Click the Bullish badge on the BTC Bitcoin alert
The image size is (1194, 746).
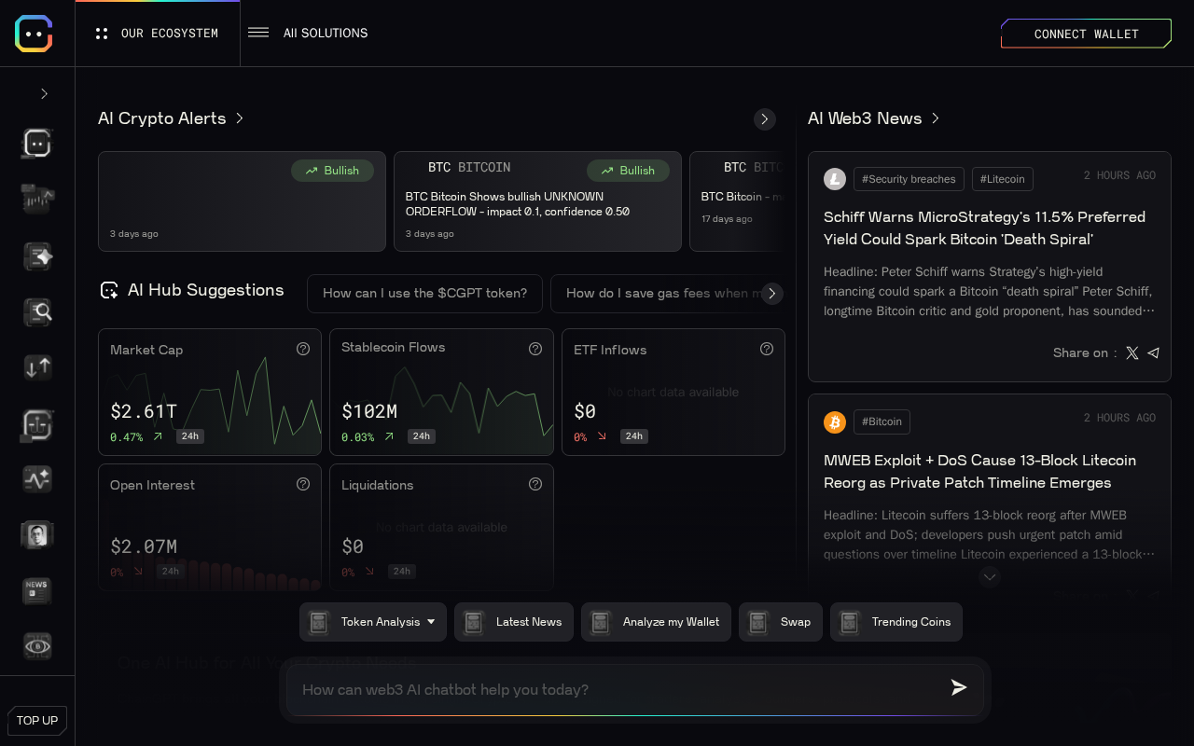(628, 171)
